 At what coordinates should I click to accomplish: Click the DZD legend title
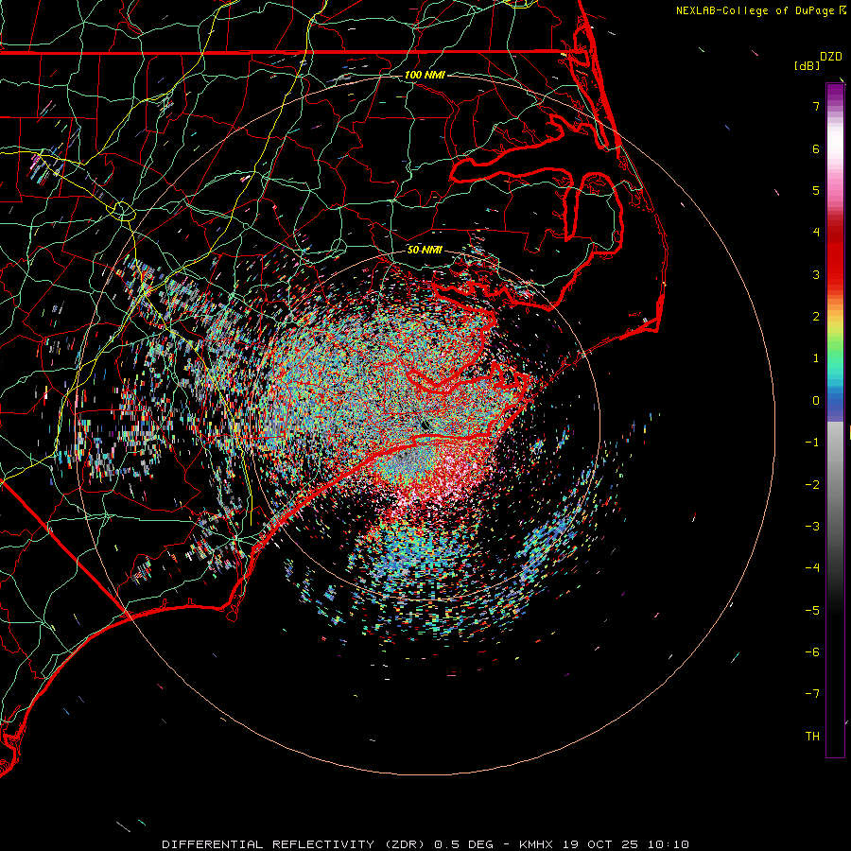[831, 57]
